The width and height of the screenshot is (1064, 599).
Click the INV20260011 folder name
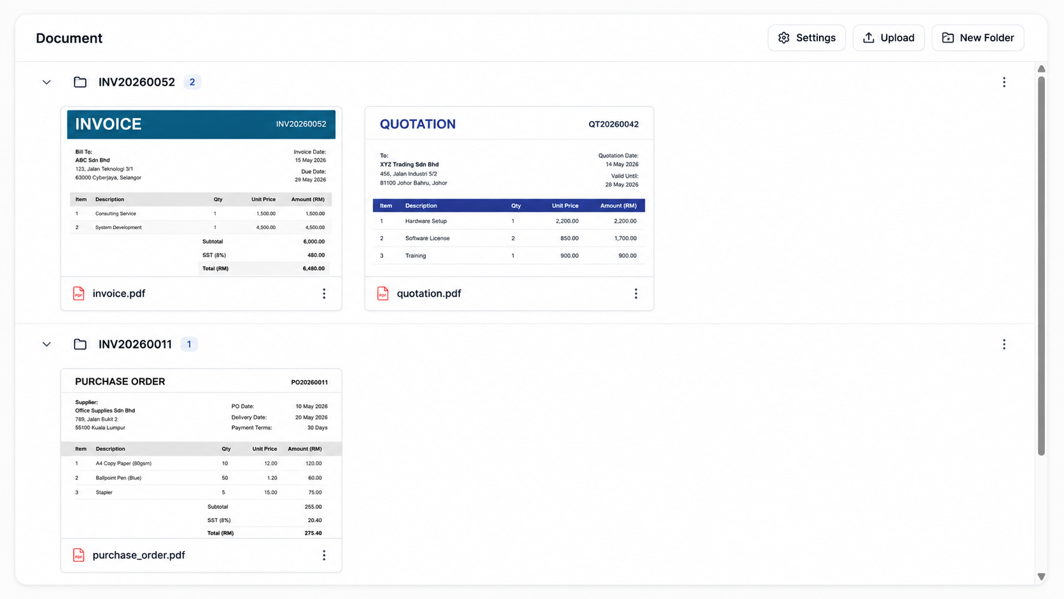[x=135, y=344]
